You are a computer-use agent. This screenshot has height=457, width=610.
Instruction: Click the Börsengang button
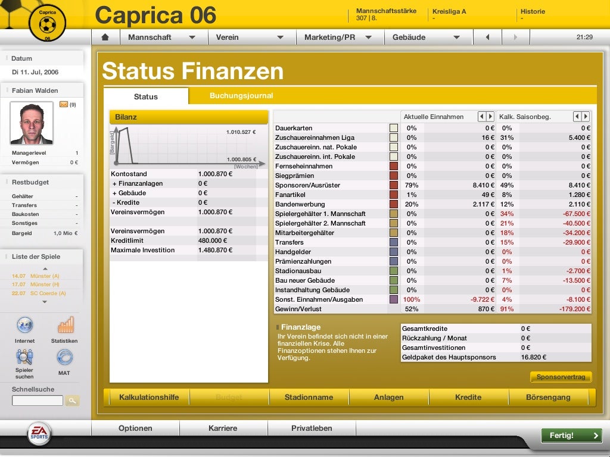coord(548,397)
